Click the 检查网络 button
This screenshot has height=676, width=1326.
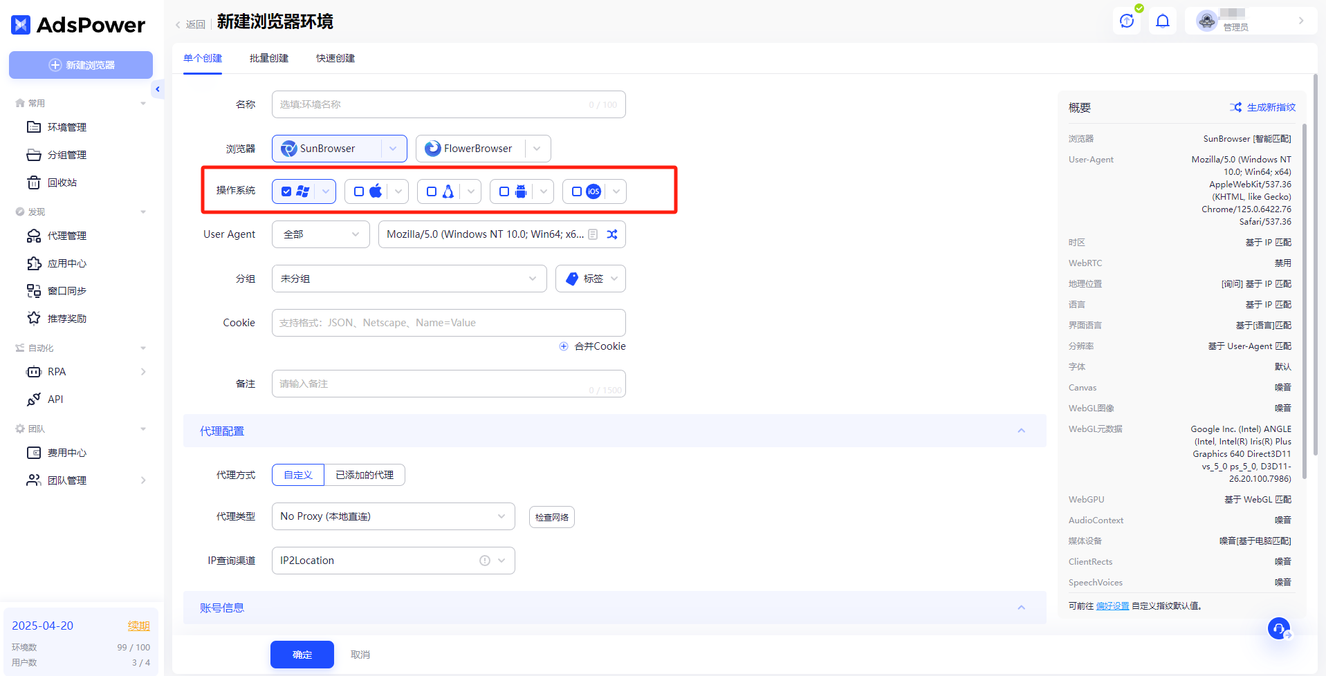(552, 517)
